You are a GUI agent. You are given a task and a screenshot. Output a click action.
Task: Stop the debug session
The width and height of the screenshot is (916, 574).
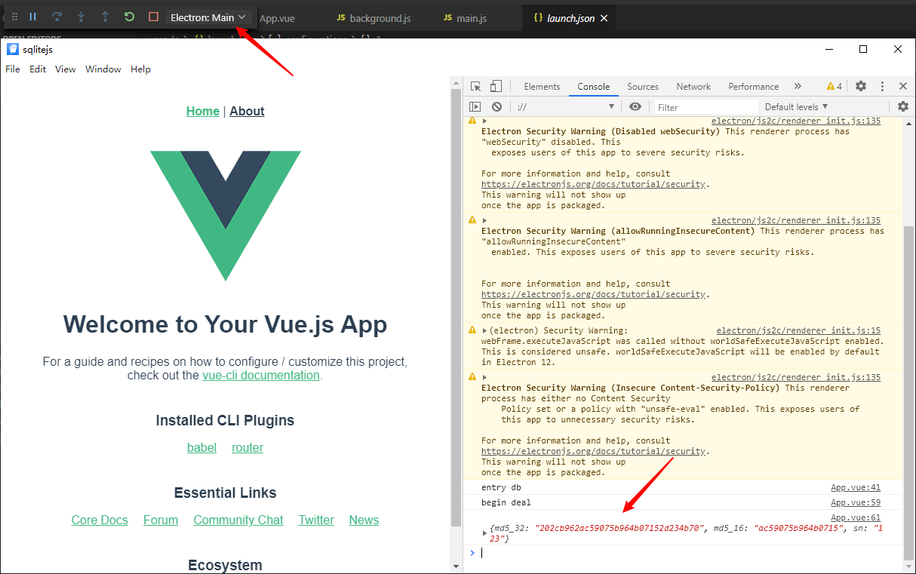[x=153, y=17]
